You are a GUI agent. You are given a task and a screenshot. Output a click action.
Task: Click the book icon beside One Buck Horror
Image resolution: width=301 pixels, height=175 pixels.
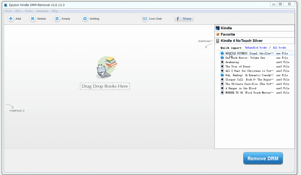[222, 58]
